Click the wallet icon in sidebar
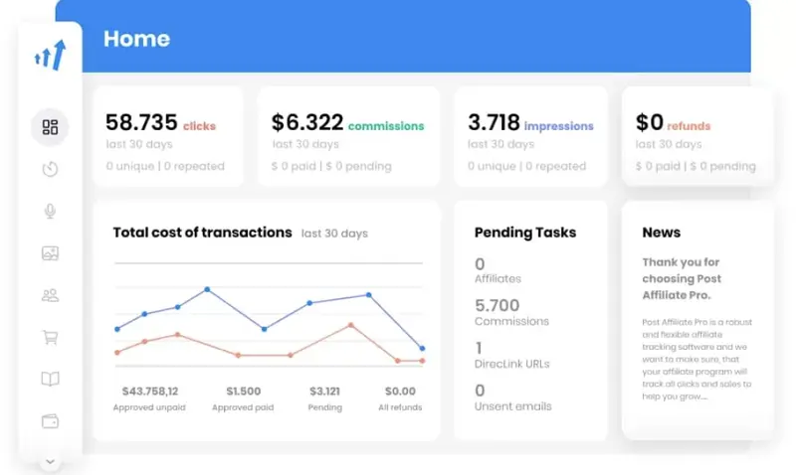This screenshot has width=796, height=475. [50, 420]
